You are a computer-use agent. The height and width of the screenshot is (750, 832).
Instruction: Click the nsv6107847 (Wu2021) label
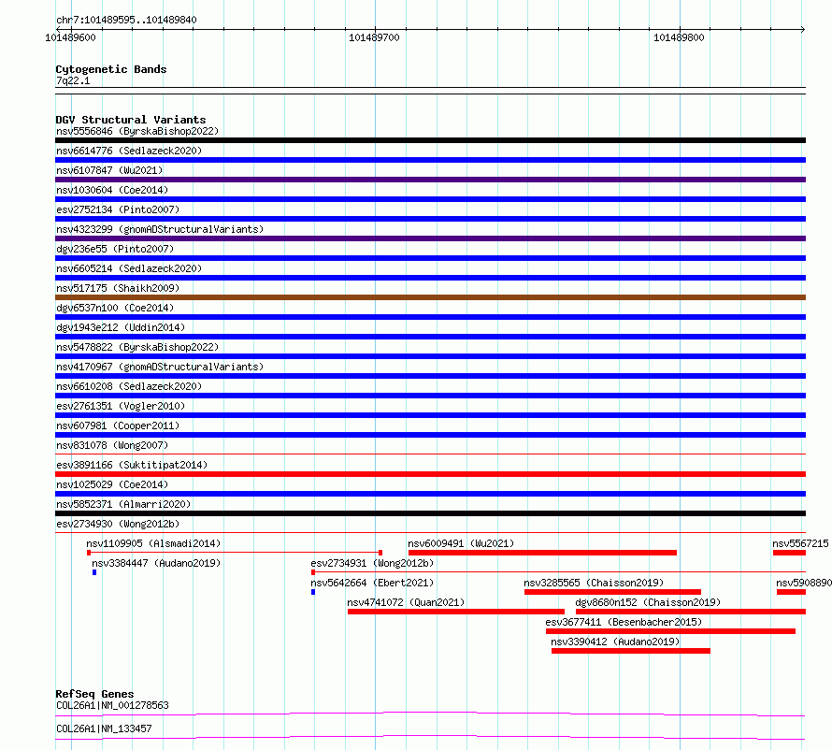(x=109, y=170)
